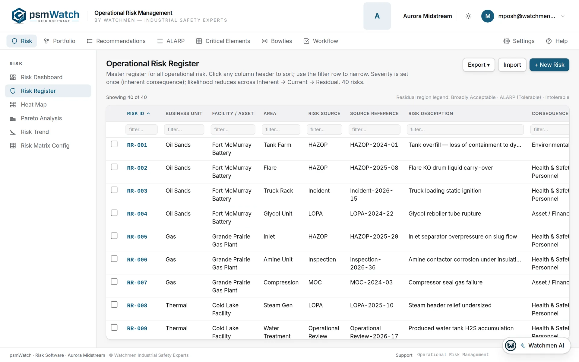
Task: Click the Compressor seal gas failure description
Action: coord(445,282)
